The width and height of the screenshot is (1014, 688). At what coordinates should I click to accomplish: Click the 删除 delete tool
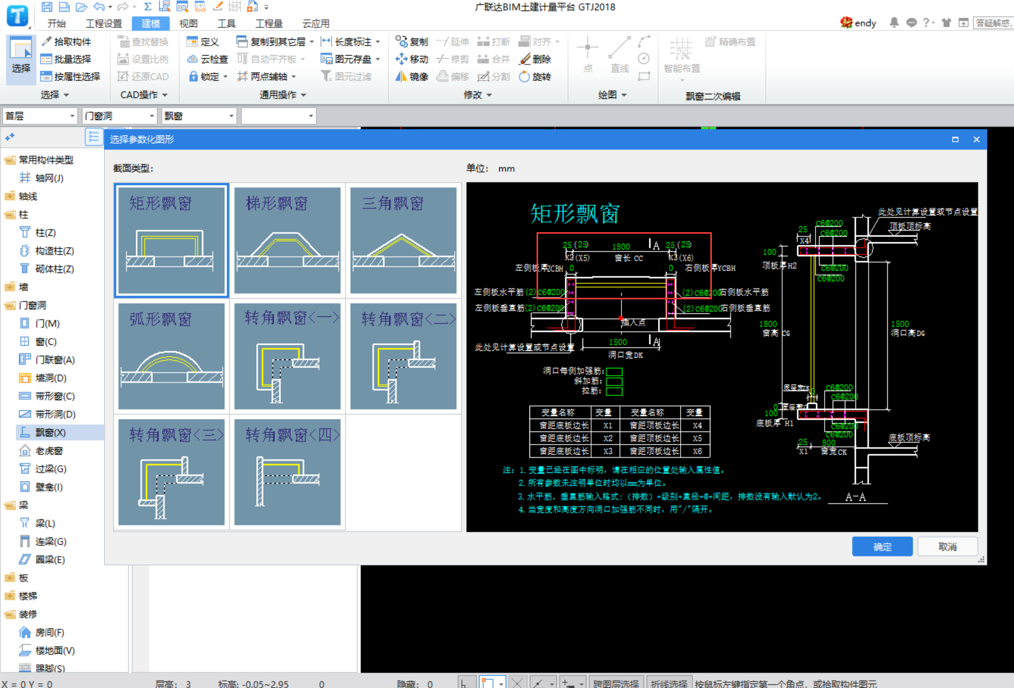pos(535,59)
